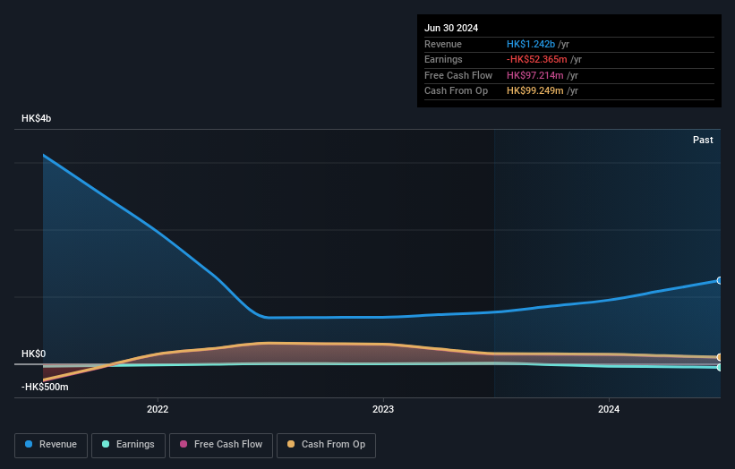The width and height of the screenshot is (735, 469).
Task: Click the Free Cash Flow label in tooltip
Action: [458, 75]
